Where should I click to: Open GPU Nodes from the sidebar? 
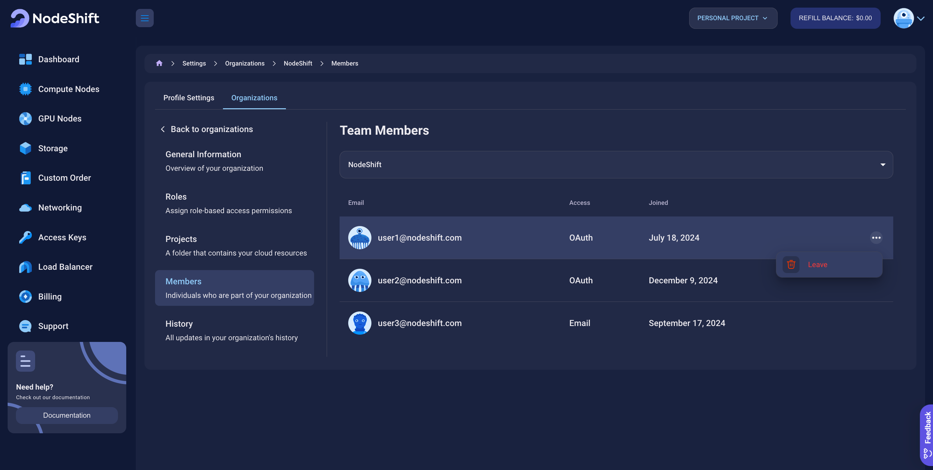click(x=60, y=119)
